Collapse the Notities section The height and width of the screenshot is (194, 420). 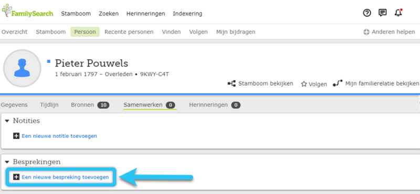[7, 121]
